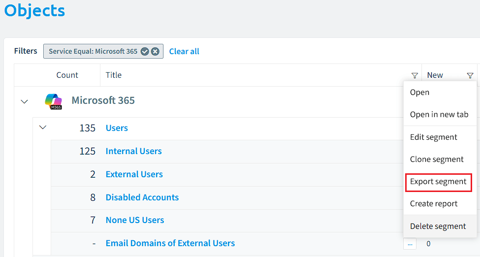Image resolution: width=480 pixels, height=257 pixels.
Task: Click the Filters label
Action: pyautogui.click(x=26, y=51)
